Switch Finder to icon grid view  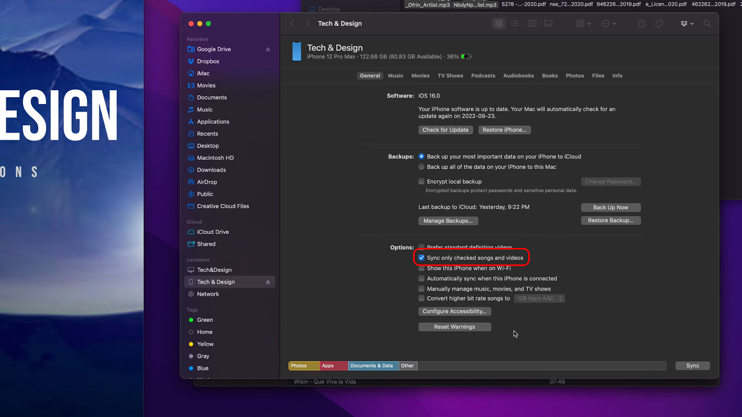(499, 24)
